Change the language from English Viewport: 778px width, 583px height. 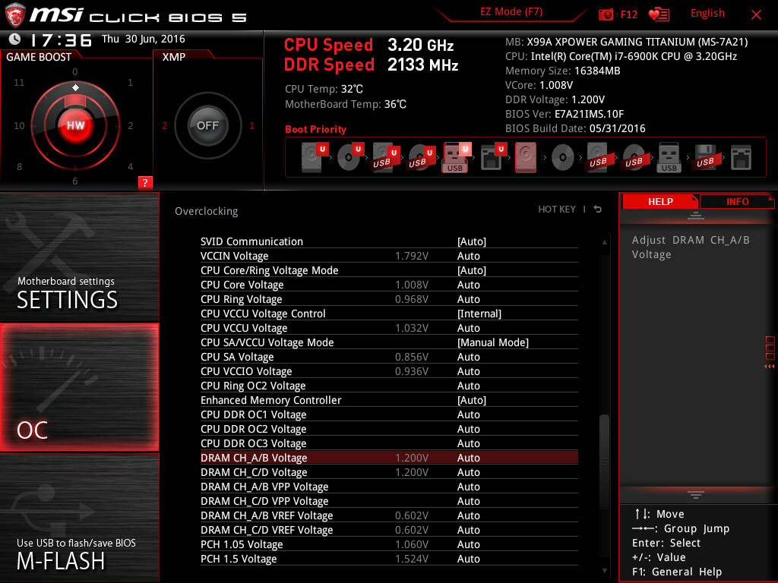(707, 14)
